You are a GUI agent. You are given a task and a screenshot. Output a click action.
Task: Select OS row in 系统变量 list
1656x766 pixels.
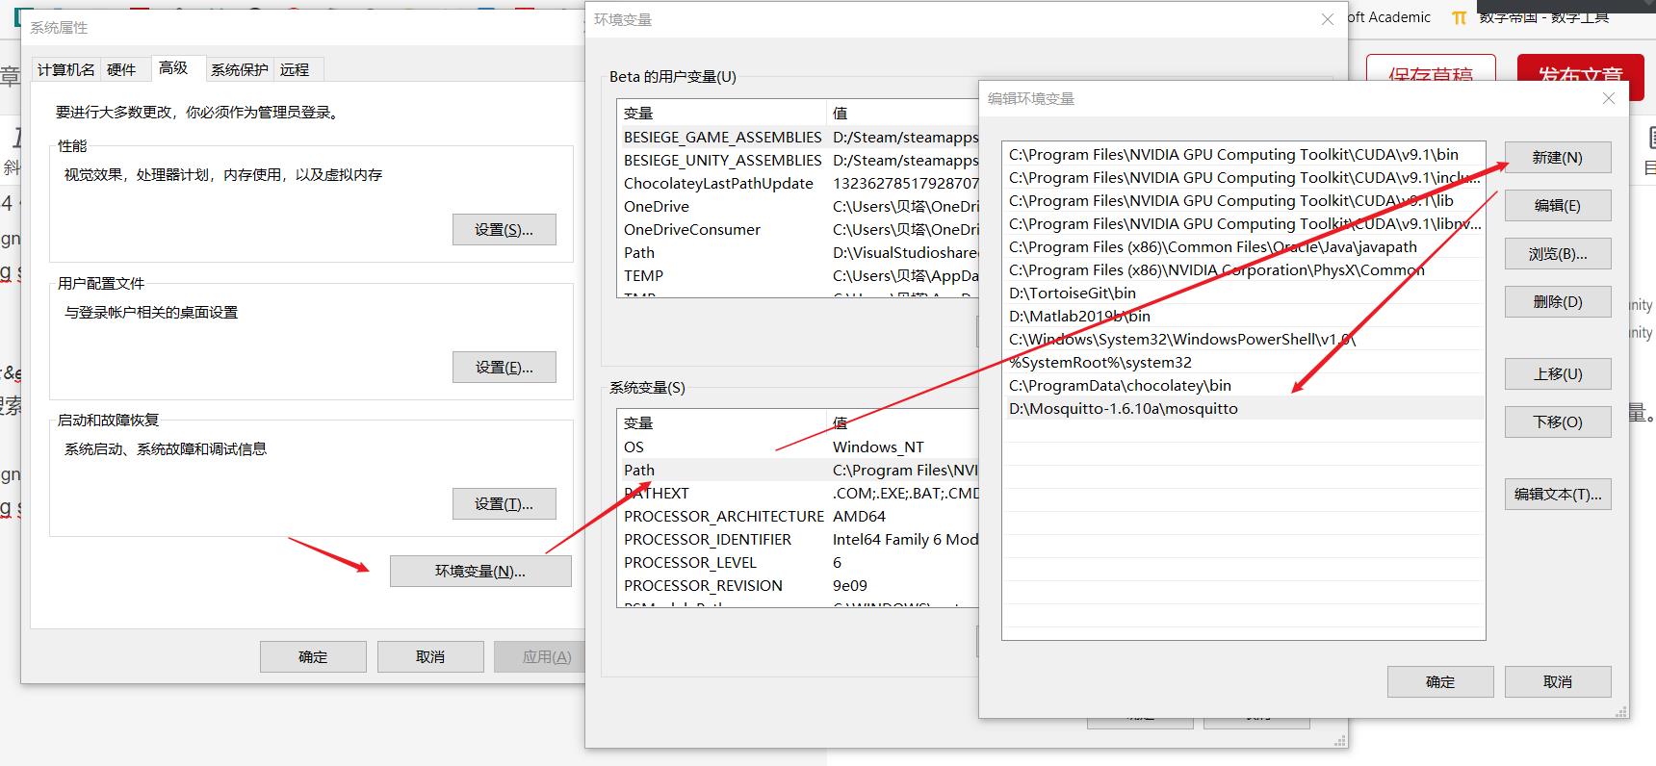798,447
